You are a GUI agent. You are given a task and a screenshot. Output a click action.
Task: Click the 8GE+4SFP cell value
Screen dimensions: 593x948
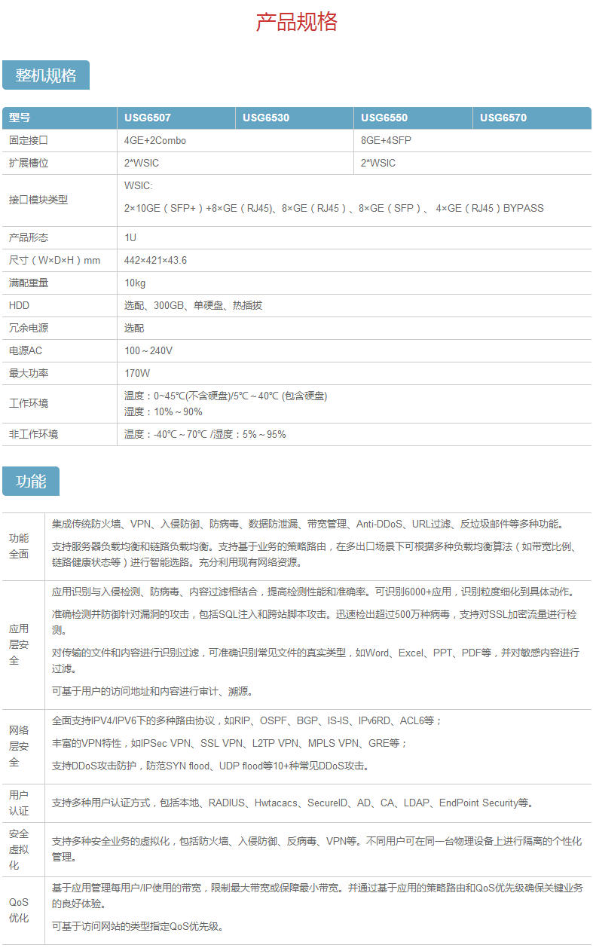tap(386, 140)
